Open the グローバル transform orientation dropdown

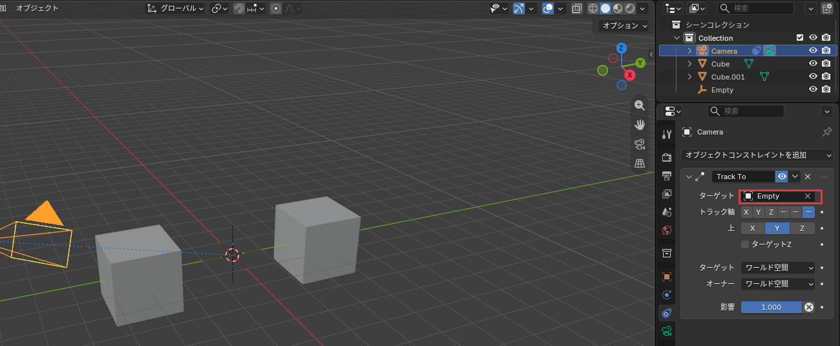tap(175, 8)
